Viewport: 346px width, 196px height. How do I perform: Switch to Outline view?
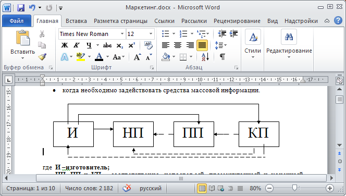pos(231,188)
